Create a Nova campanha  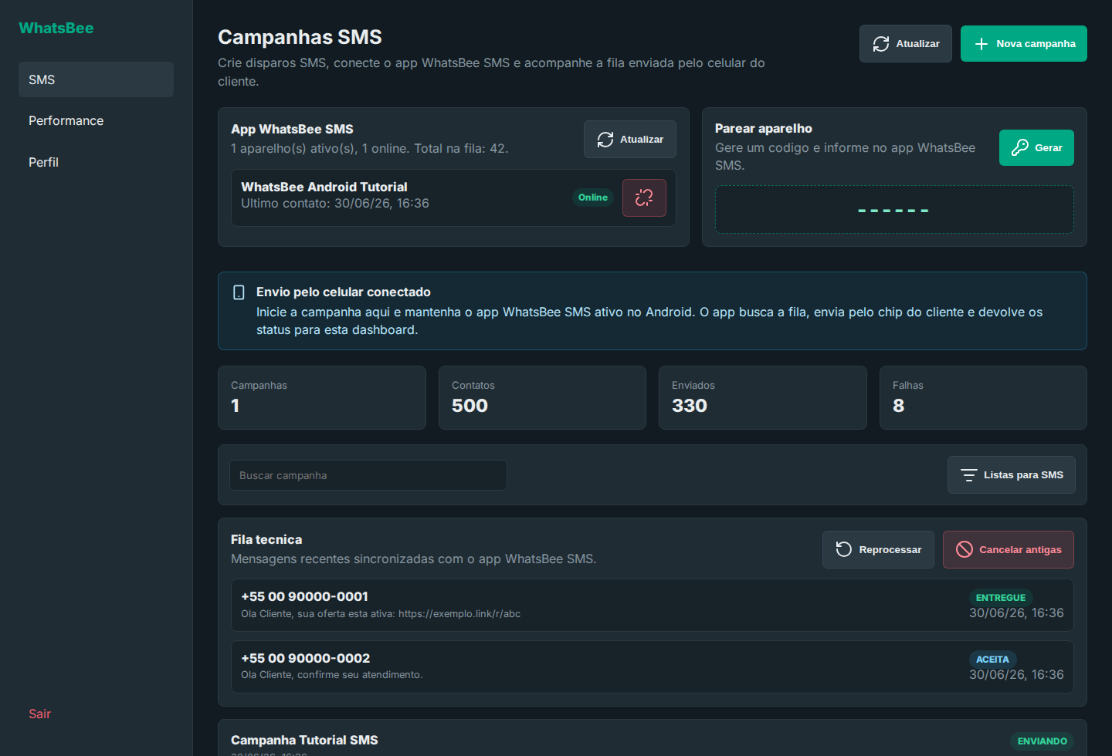click(1024, 44)
